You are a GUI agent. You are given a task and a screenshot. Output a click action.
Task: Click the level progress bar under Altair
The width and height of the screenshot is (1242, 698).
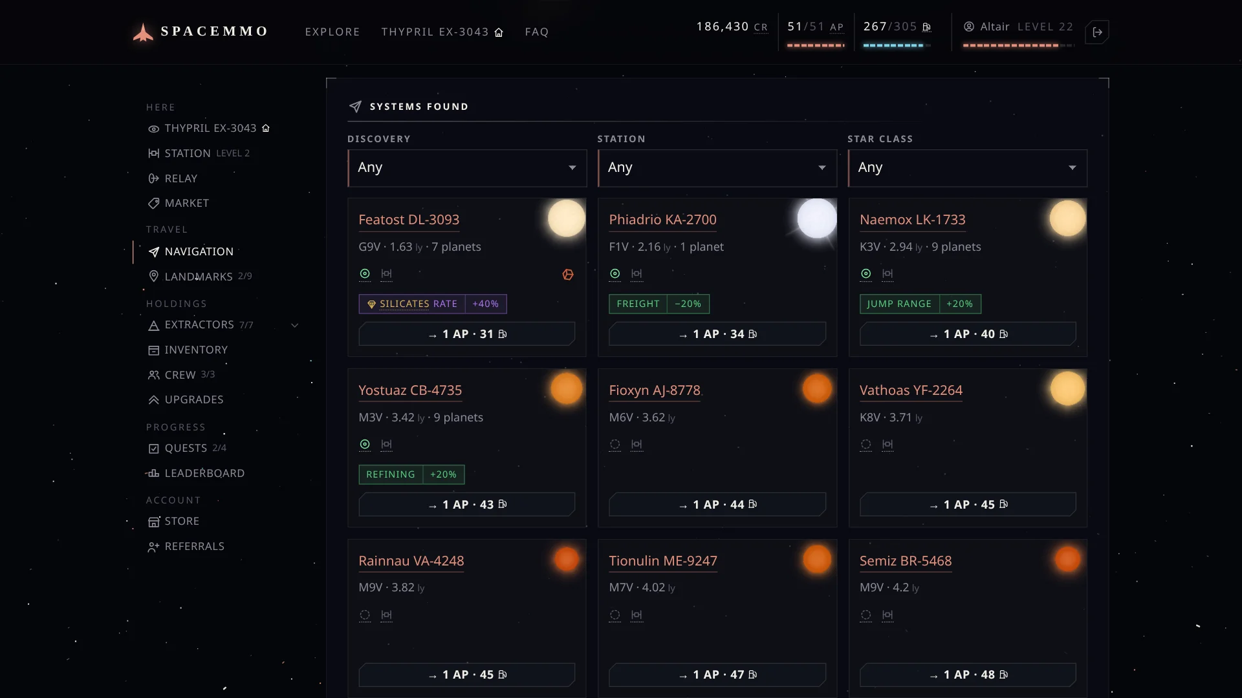[1018, 45]
